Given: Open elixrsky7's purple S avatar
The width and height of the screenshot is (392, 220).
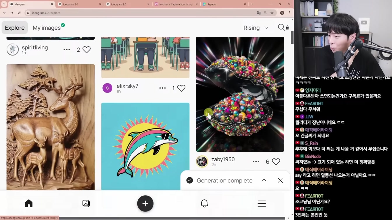Looking at the screenshot, I should (107, 88).
